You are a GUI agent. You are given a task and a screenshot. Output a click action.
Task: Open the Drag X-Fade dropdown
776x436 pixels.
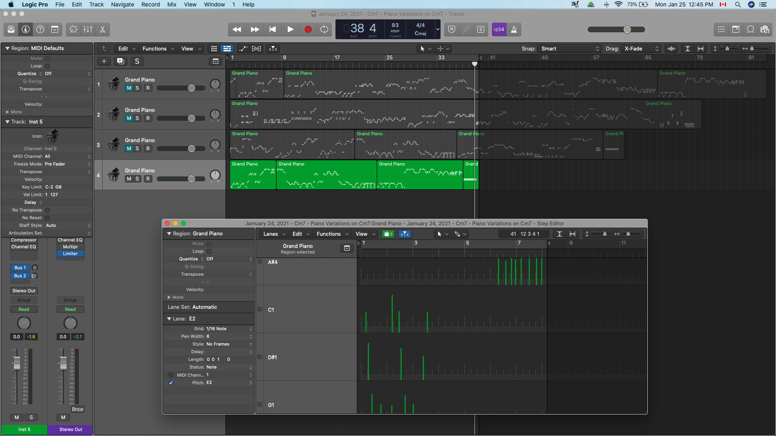point(641,48)
